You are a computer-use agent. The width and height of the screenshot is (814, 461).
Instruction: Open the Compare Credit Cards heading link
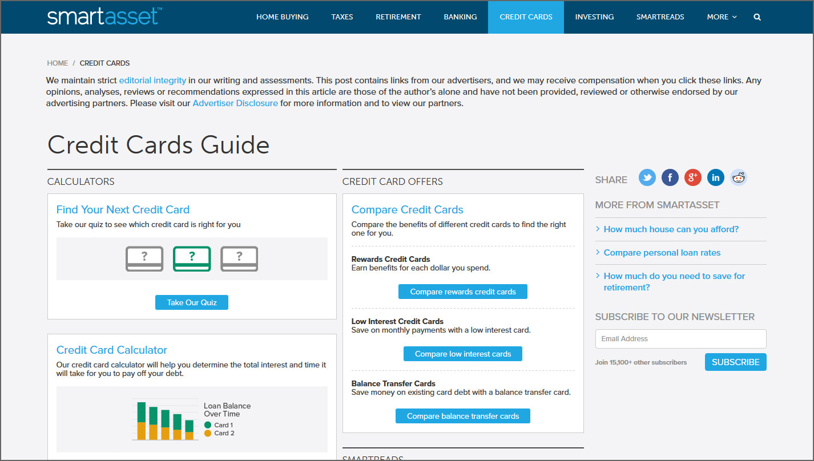[408, 209]
